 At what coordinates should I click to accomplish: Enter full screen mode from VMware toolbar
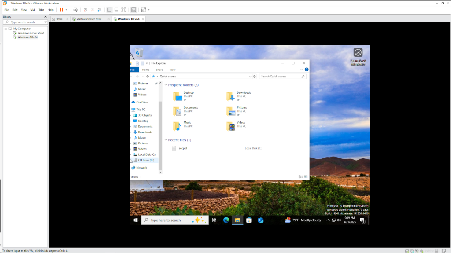pos(123,10)
